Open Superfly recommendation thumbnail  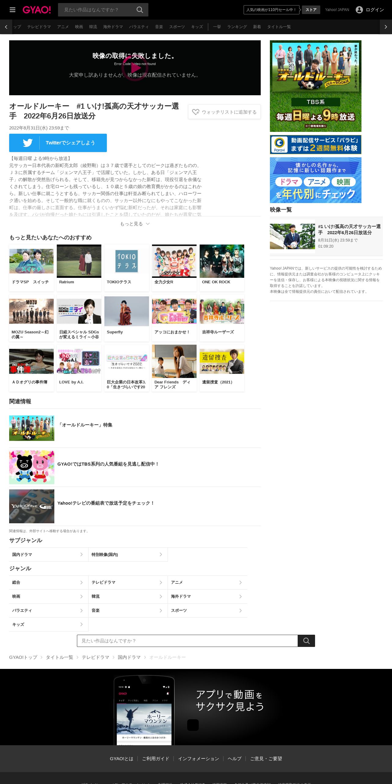coord(127,311)
